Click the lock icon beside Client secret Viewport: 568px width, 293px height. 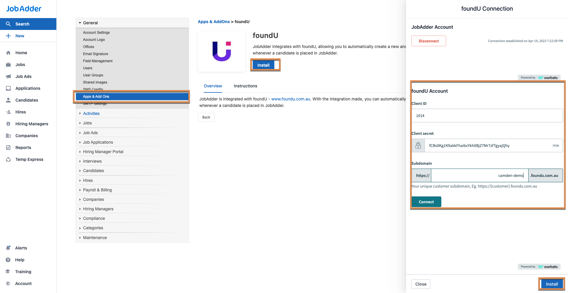pos(418,145)
